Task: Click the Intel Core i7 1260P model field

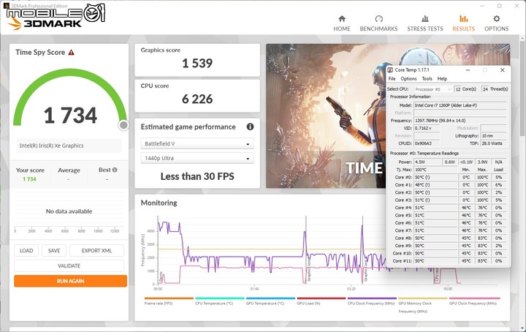Action: coord(460,105)
